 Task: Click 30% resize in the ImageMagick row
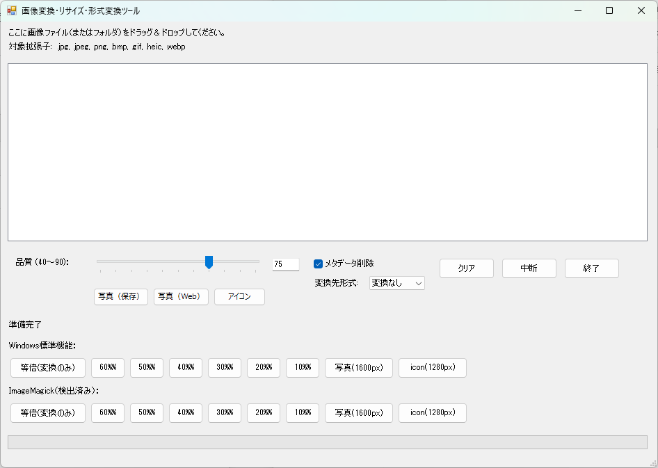click(x=224, y=412)
